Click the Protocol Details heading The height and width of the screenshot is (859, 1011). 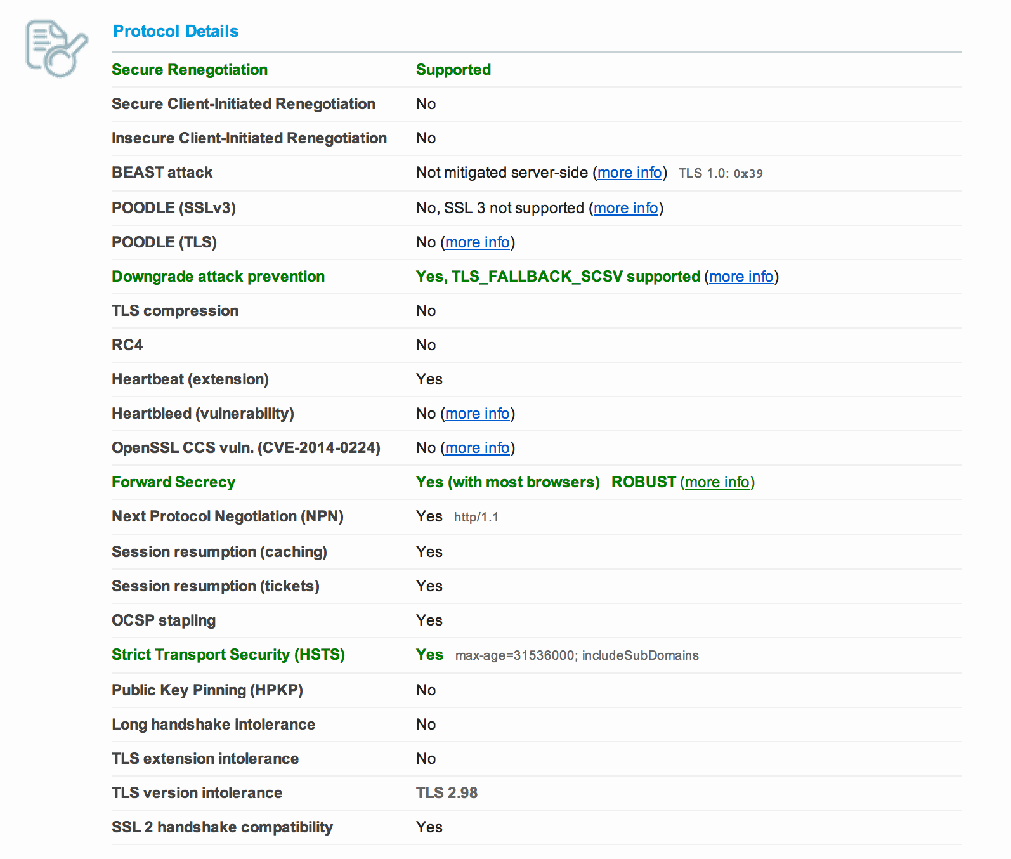(175, 31)
